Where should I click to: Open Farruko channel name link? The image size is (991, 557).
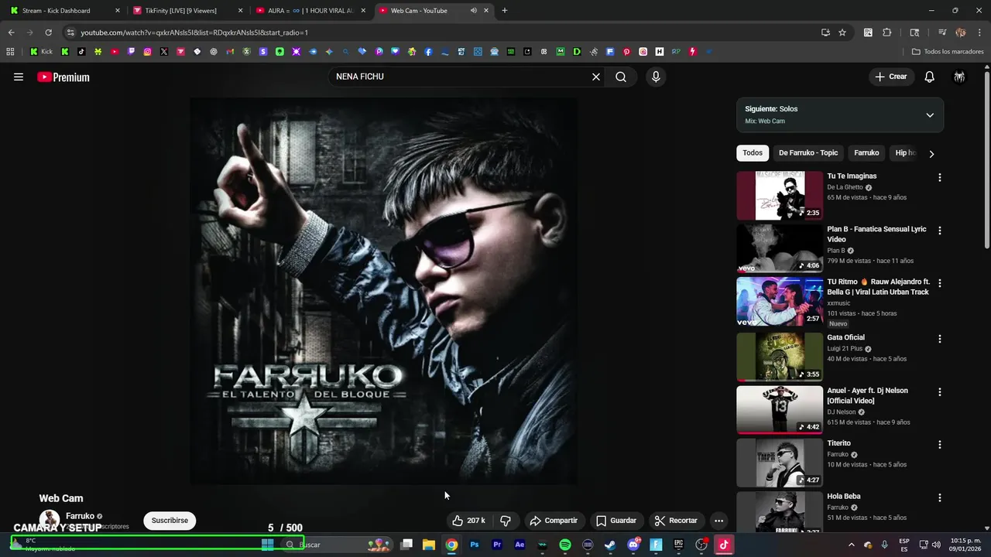(x=80, y=516)
